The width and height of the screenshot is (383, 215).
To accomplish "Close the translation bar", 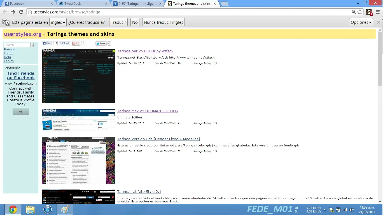I will tap(379, 22).
